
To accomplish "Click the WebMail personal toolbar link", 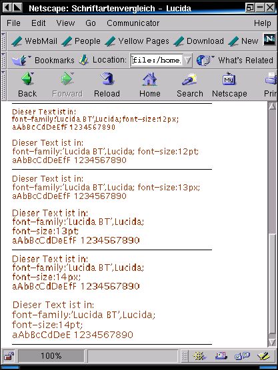I will (x=35, y=41).
